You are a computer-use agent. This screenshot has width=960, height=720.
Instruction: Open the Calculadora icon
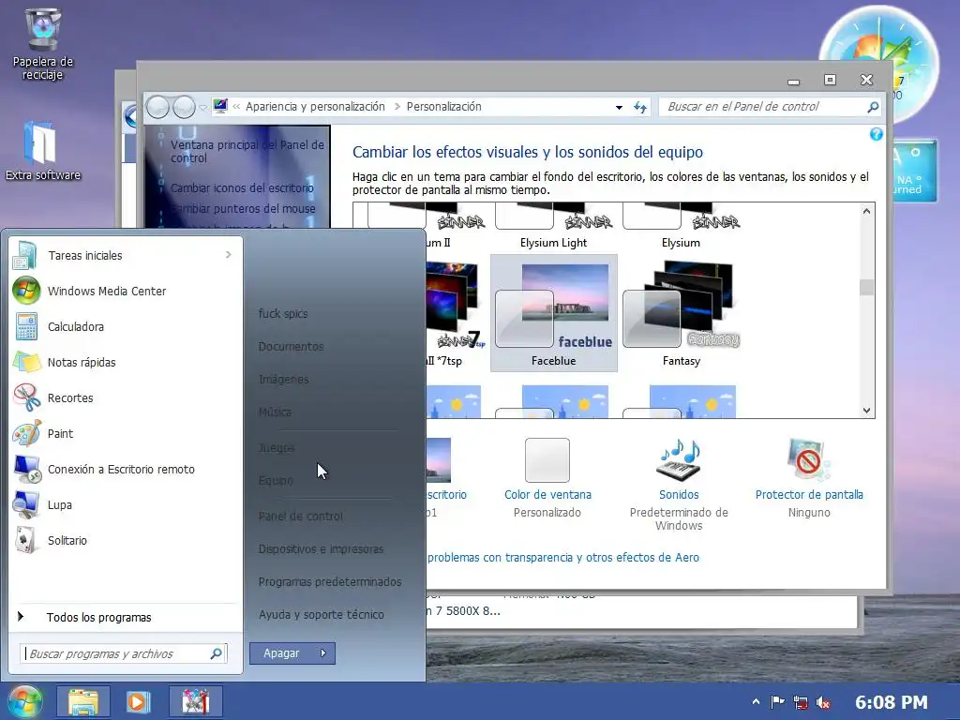[27, 326]
